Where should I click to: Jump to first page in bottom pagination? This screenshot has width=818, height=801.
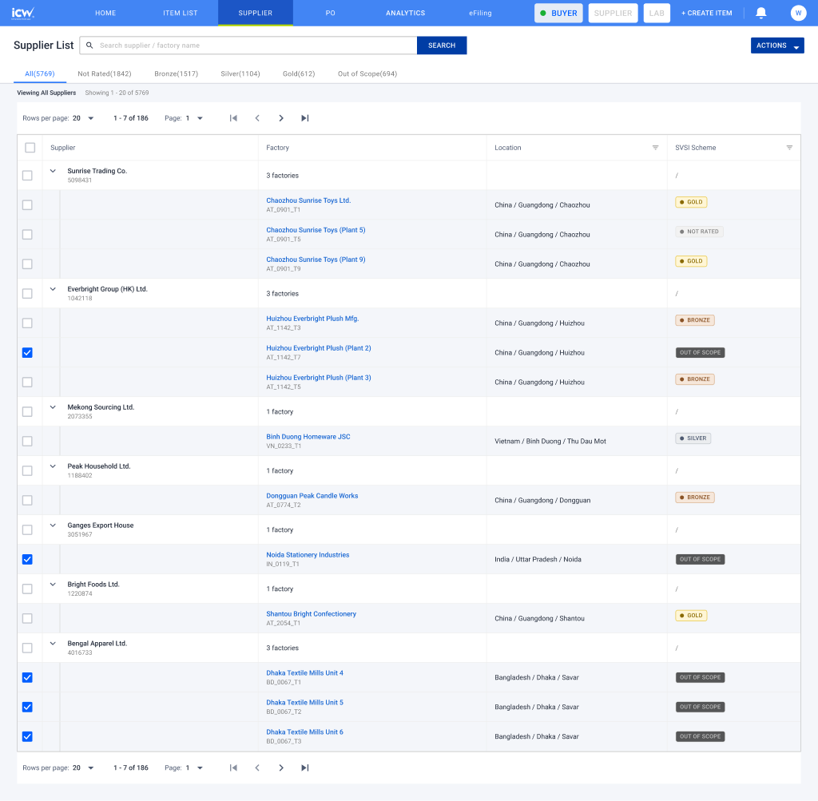pyautogui.click(x=233, y=767)
